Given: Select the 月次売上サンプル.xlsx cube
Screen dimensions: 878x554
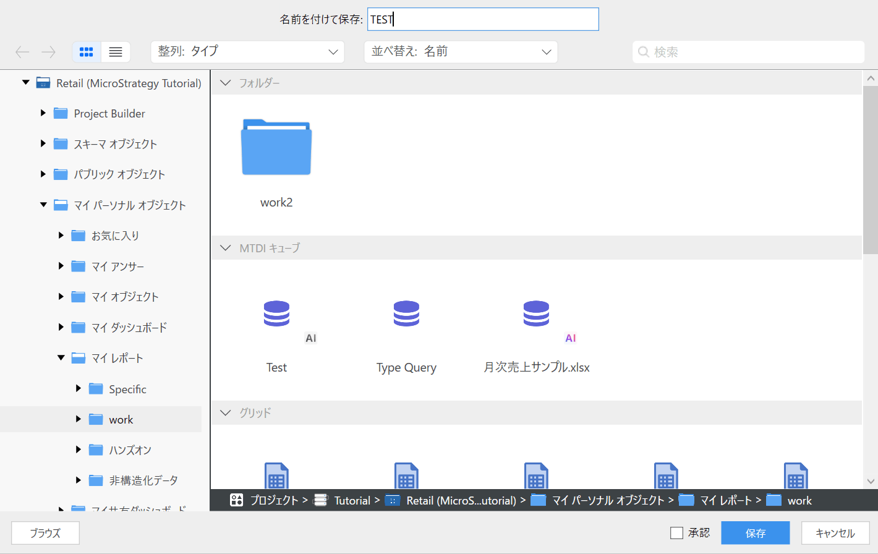Looking at the screenshot, I should pyautogui.click(x=536, y=313).
